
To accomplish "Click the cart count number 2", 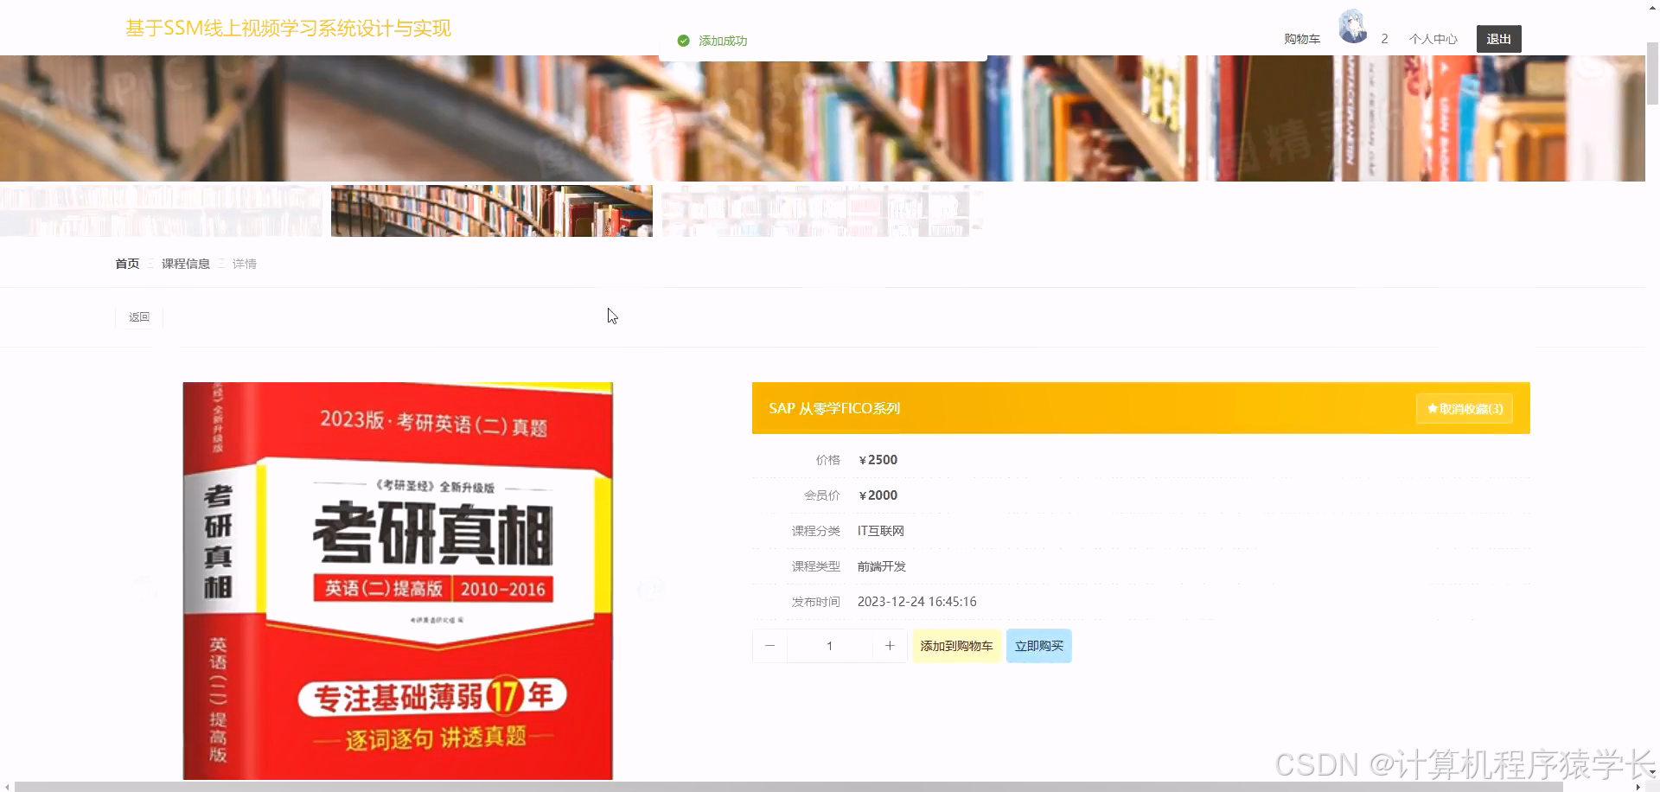I will click(x=1384, y=39).
